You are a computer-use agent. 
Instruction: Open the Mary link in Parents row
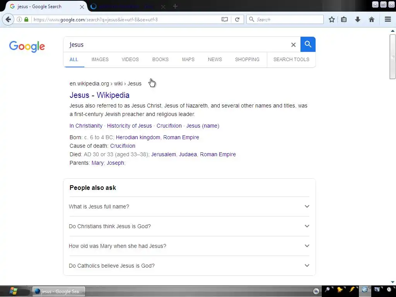click(97, 163)
